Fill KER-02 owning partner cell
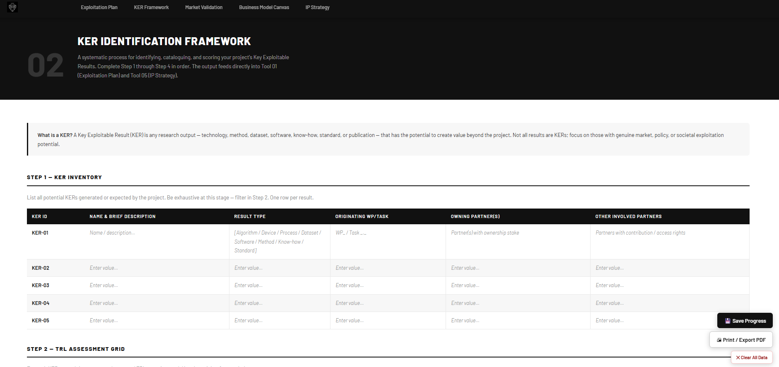 (x=518, y=268)
